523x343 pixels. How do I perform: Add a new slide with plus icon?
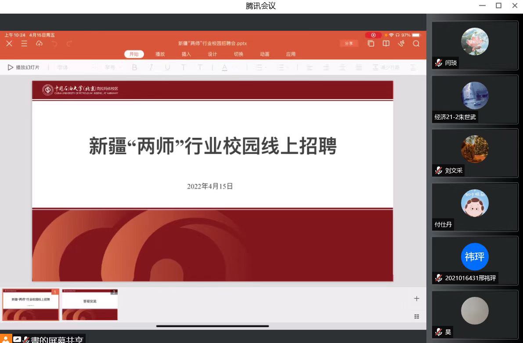coord(416,299)
